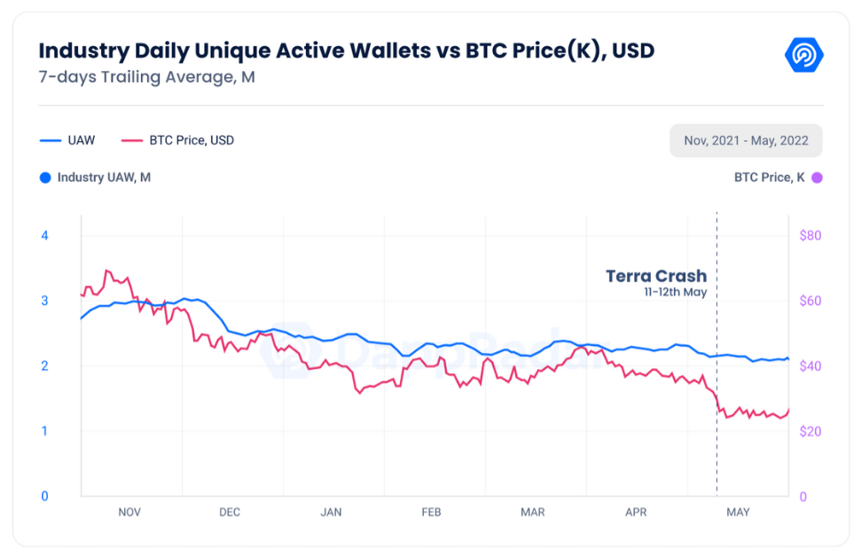The width and height of the screenshot is (854, 557).
Task: Click the 4 value on left axis
Action: (44, 235)
